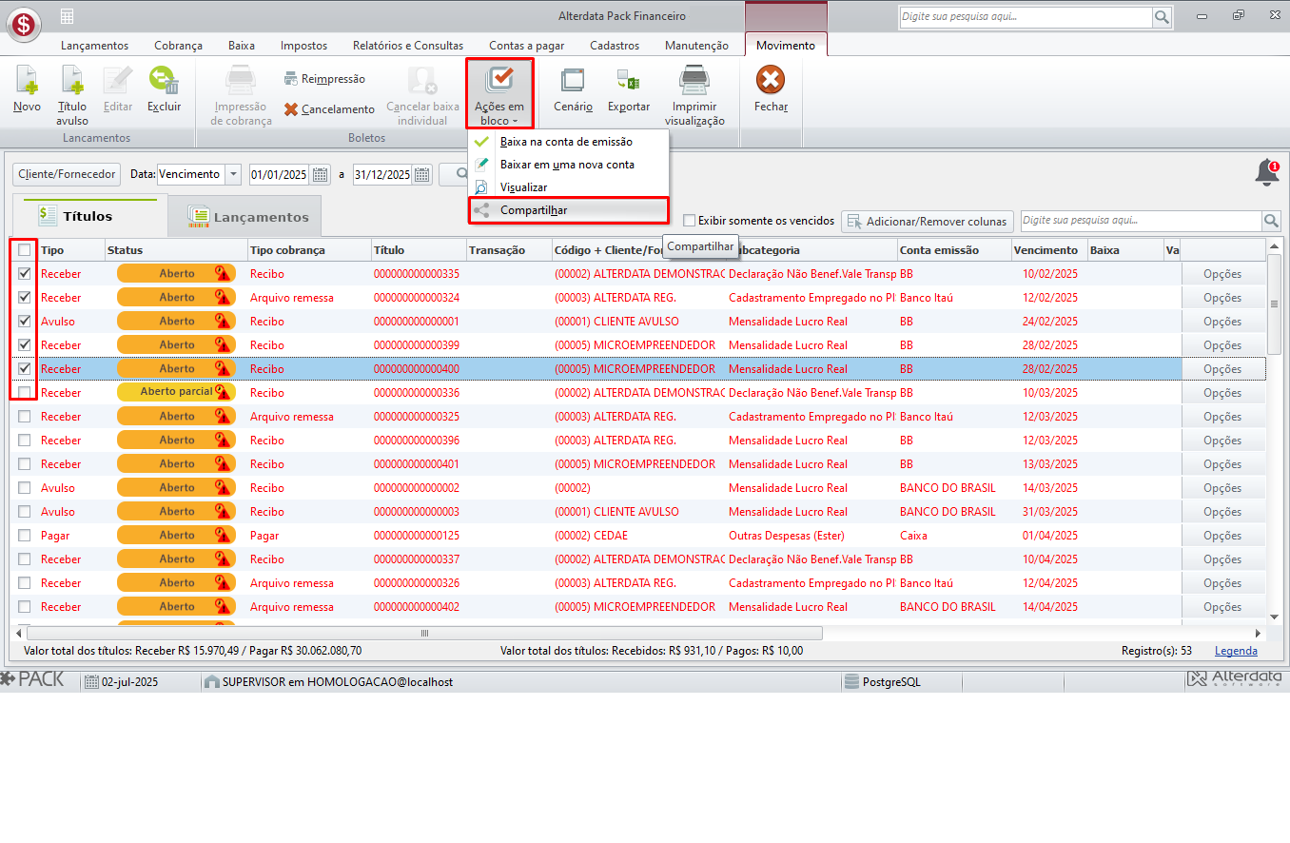Select Baixa na conta de emissão
1290x843 pixels.
click(x=569, y=142)
